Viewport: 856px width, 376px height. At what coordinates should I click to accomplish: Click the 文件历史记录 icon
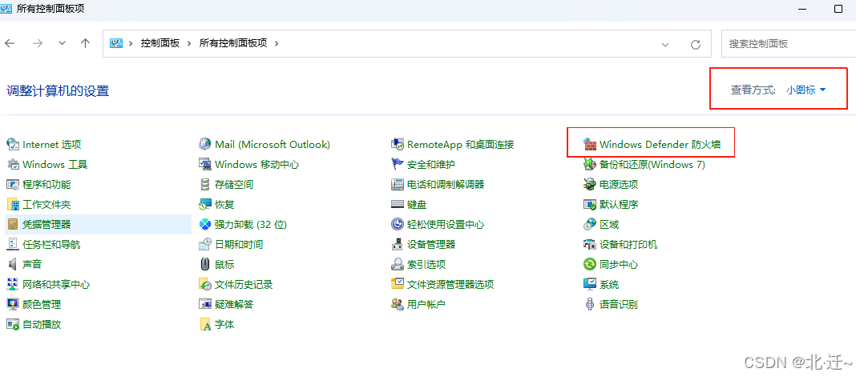205,285
